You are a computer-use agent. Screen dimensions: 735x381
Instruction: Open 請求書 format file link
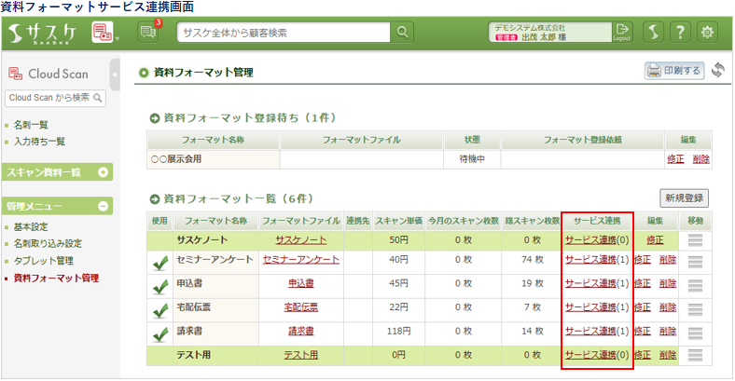pos(301,332)
